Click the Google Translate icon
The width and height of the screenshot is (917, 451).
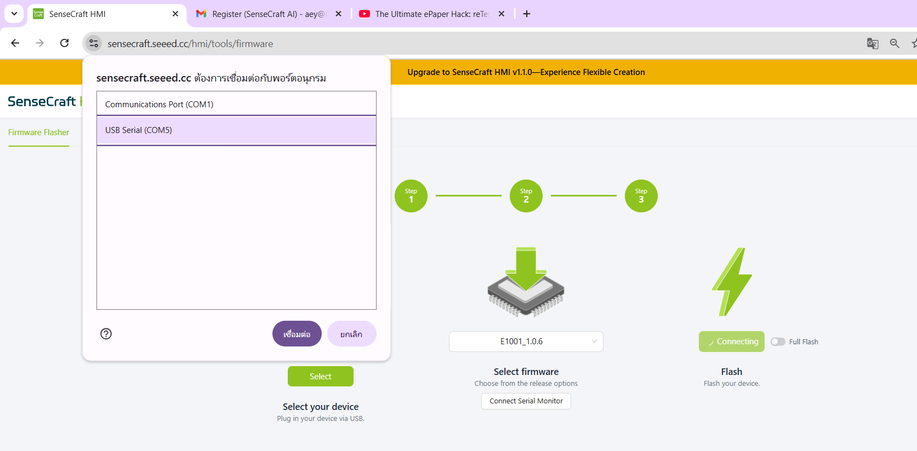(873, 44)
